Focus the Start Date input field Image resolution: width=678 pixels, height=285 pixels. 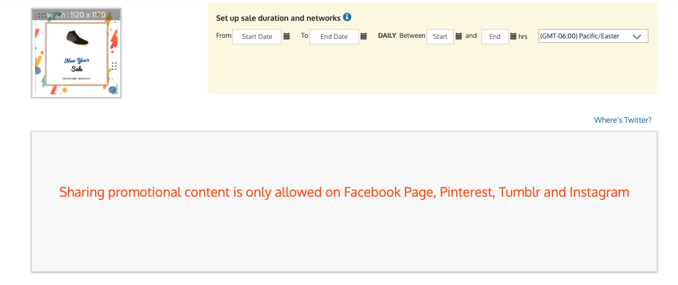pyautogui.click(x=257, y=37)
